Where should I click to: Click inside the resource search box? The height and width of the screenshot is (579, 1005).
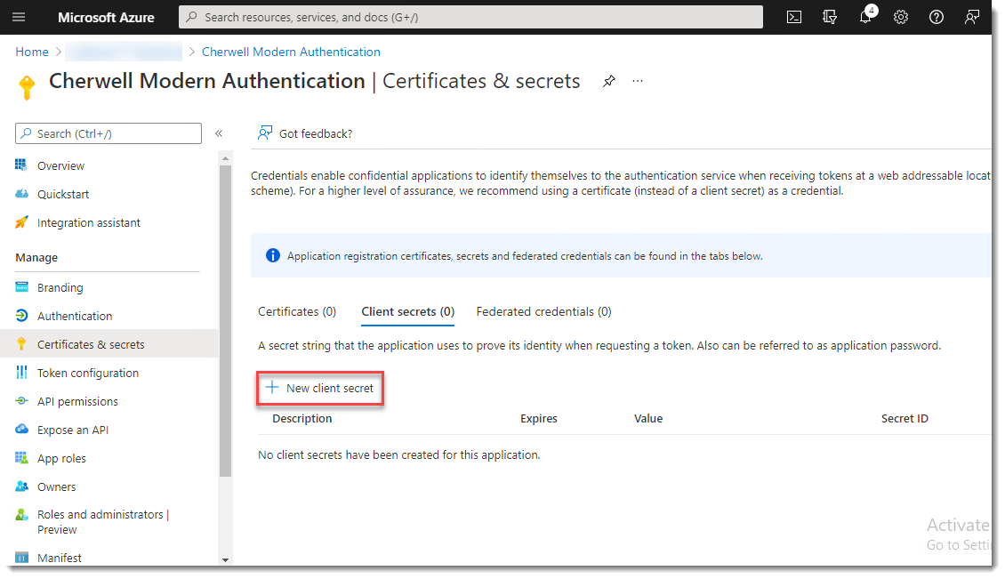[471, 16]
